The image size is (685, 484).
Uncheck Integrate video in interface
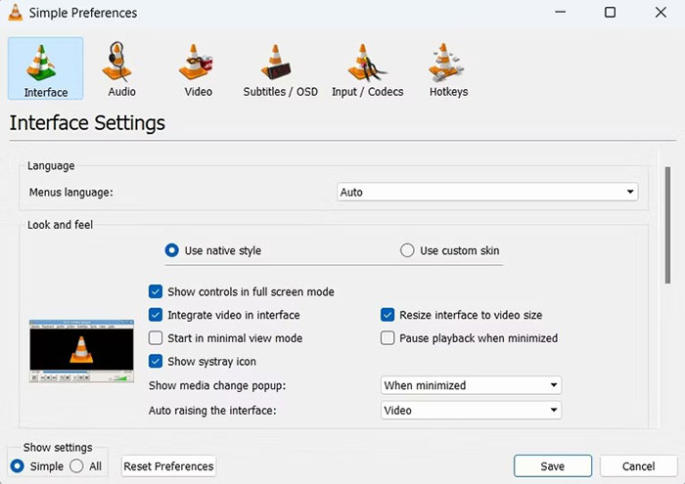[x=156, y=315]
